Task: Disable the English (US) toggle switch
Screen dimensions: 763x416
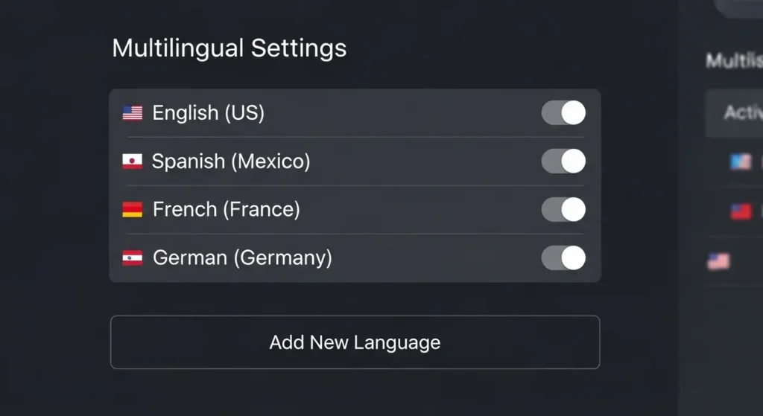Action: coord(563,113)
